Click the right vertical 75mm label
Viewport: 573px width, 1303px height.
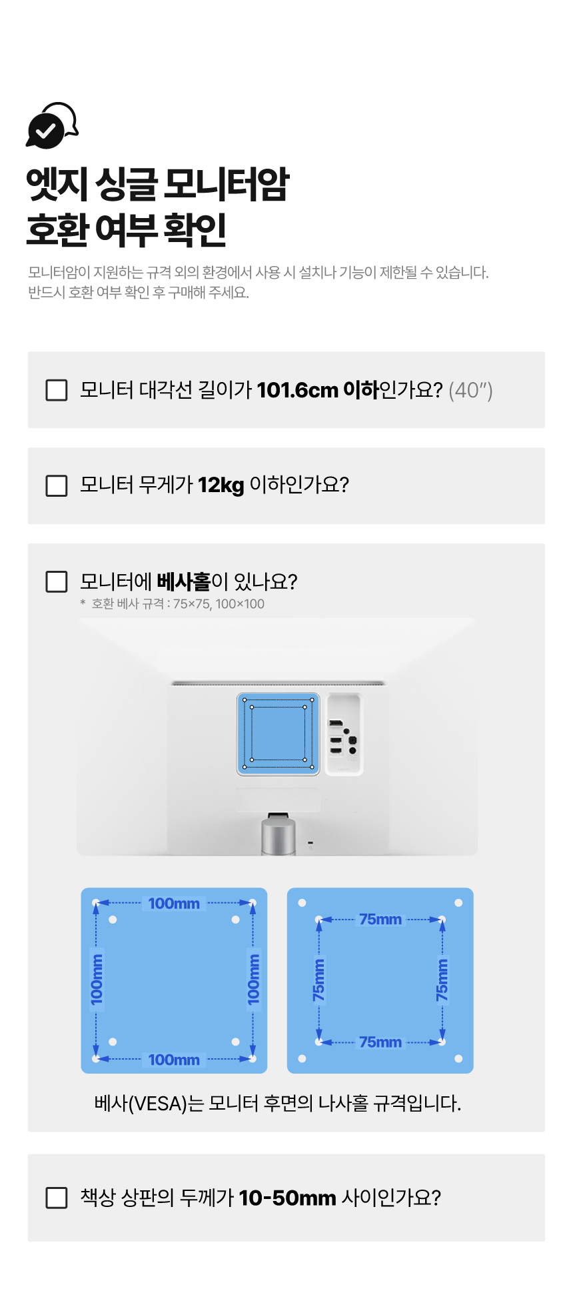(x=442, y=980)
